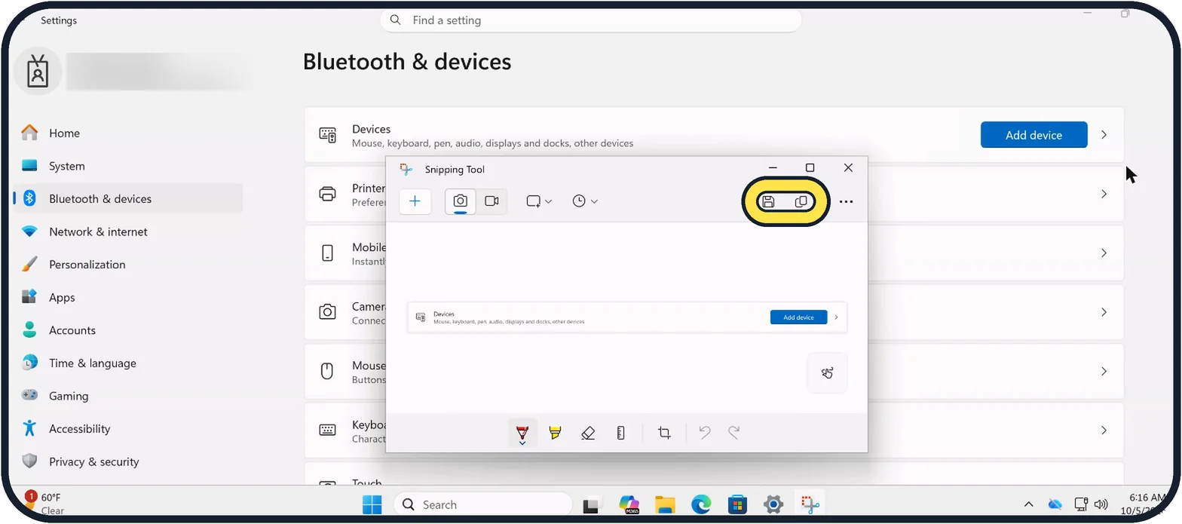Viewport: 1182px width, 524px height.
Task: Show hidden system tray icons
Action: click(x=1028, y=504)
